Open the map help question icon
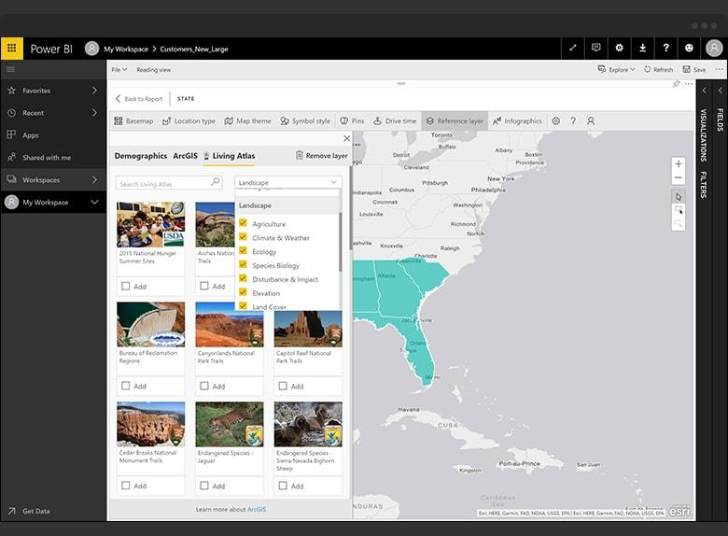The height and width of the screenshot is (536, 728). click(x=573, y=120)
